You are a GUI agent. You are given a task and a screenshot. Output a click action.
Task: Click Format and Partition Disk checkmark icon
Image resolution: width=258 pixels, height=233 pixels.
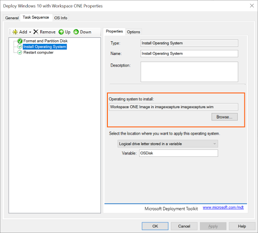pyautogui.click(x=20, y=41)
